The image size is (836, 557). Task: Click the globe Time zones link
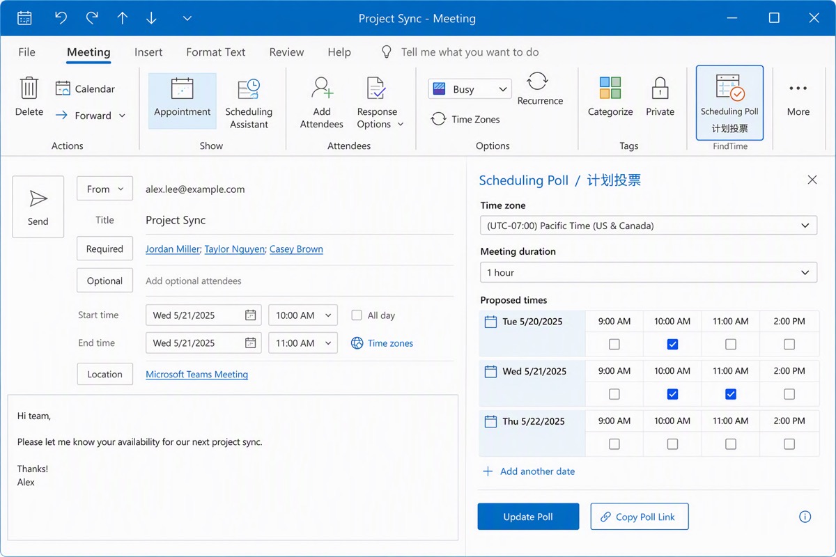(x=382, y=343)
